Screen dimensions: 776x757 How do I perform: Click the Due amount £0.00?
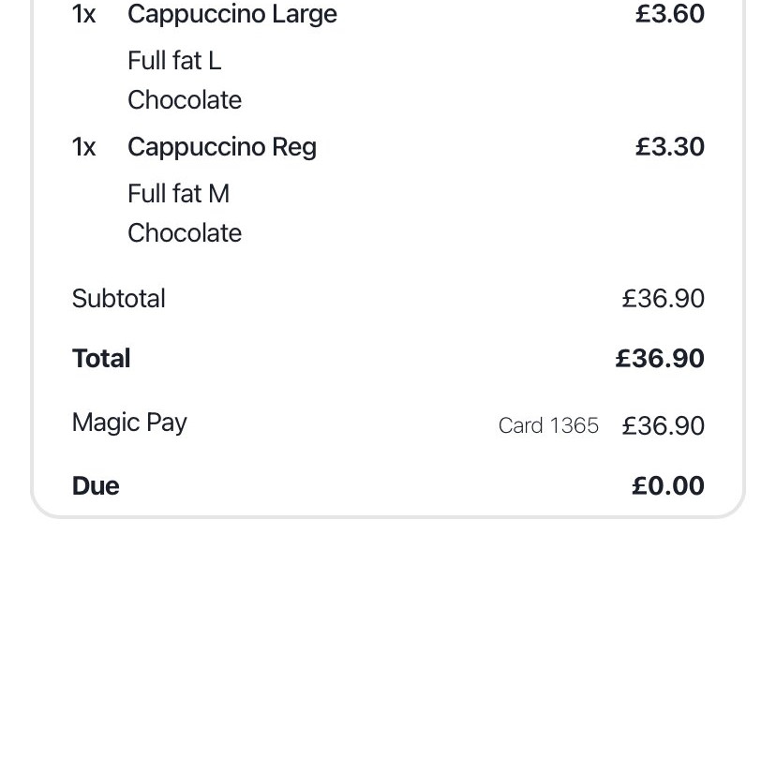[668, 486]
